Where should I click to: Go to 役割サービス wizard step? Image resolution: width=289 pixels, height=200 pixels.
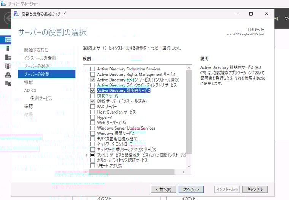tap(41, 98)
